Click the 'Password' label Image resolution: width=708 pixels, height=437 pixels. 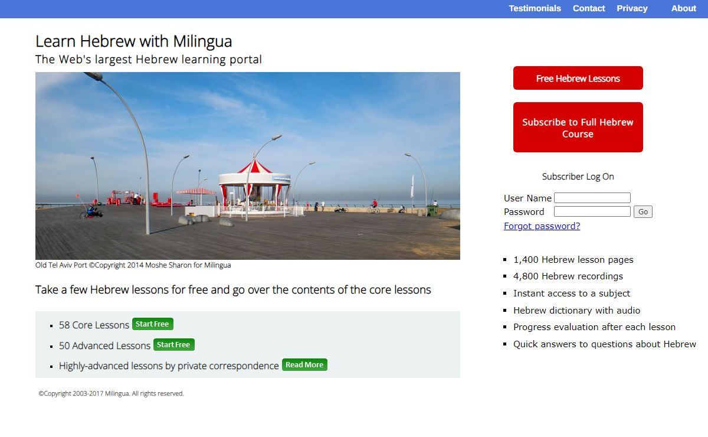[524, 212]
